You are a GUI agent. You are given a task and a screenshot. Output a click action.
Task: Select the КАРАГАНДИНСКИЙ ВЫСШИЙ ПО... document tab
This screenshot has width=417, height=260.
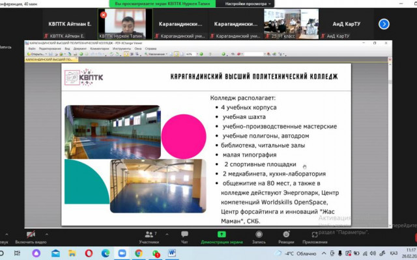[51, 59]
